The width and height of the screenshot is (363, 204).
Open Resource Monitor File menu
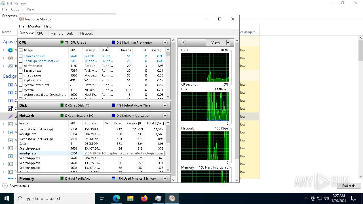pyautogui.click(x=22, y=26)
